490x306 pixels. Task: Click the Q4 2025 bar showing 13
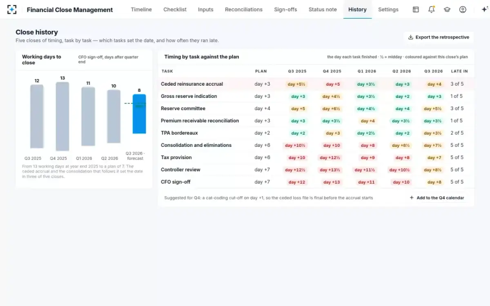[x=62, y=116]
